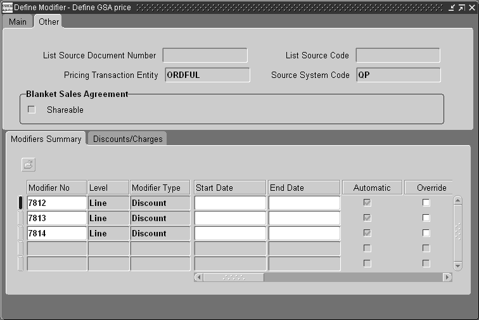Click the Oracle window icon in title bar

coord(8,8)
